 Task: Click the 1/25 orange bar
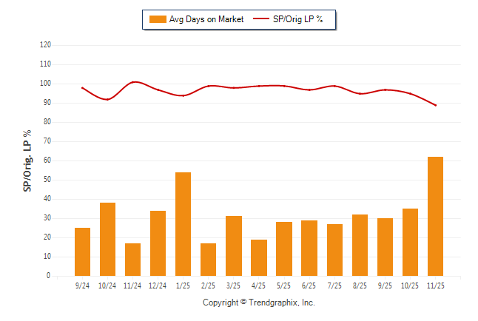[183, 224]
